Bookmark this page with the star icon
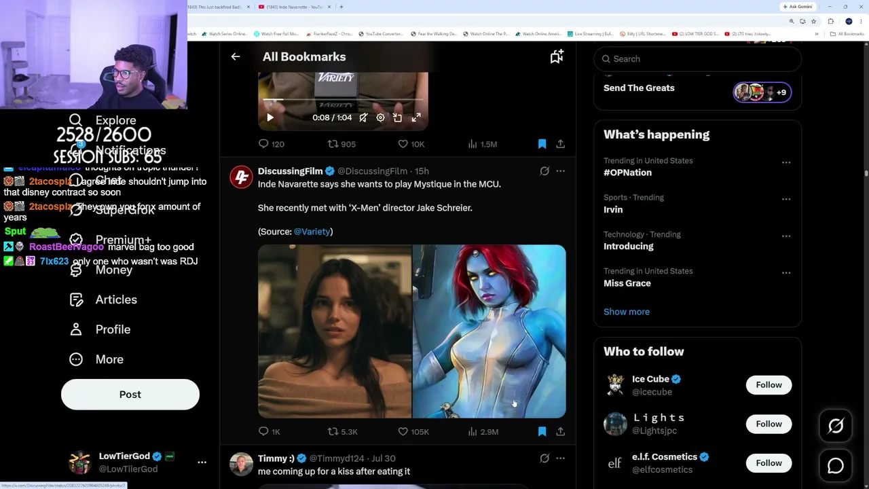 coord(813,21)
